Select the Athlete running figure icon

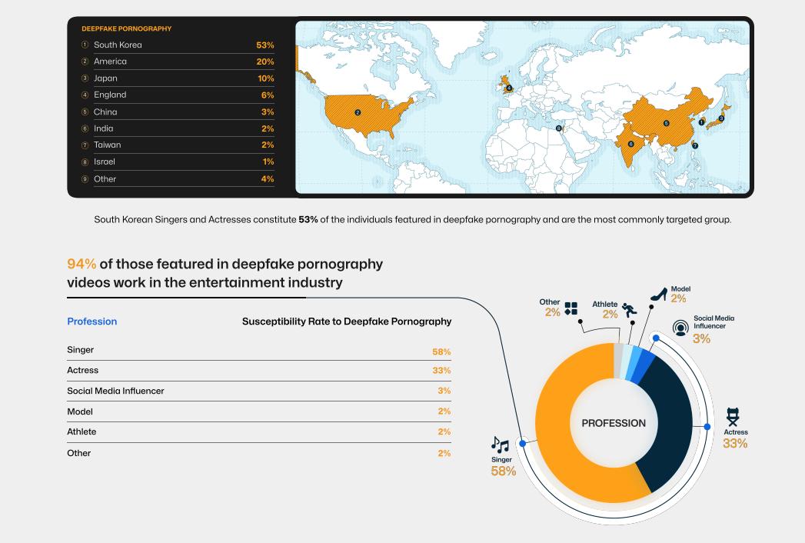[x=629, y=310]
